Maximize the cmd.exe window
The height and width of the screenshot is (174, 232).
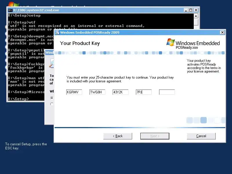click(x=191, y=10)
